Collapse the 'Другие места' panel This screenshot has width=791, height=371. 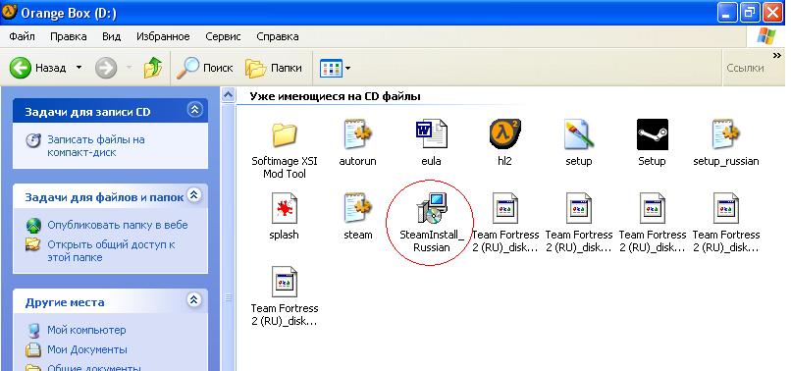[x=194, y=300]
